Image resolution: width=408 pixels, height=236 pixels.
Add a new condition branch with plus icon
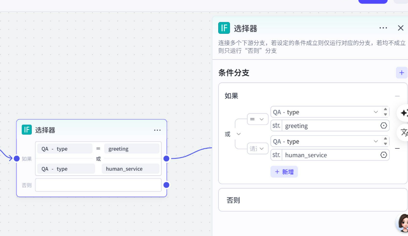(401, 73)
